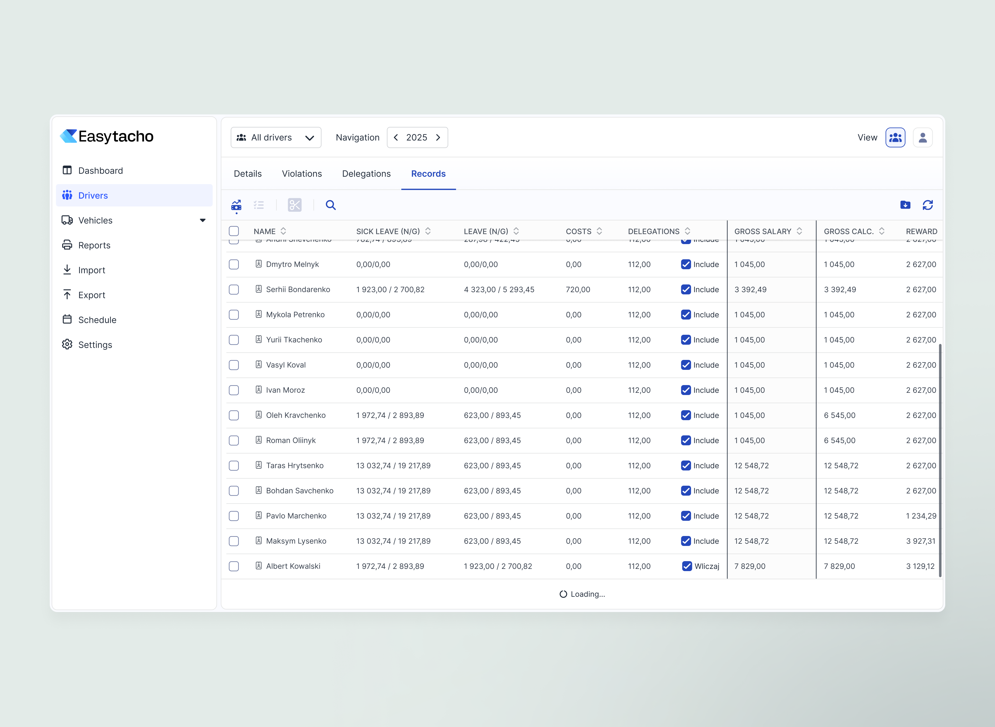The image size is (995, 727).
Task: Click Maksym Lysenko reward 3 927,31
Action: click(921, 541)
